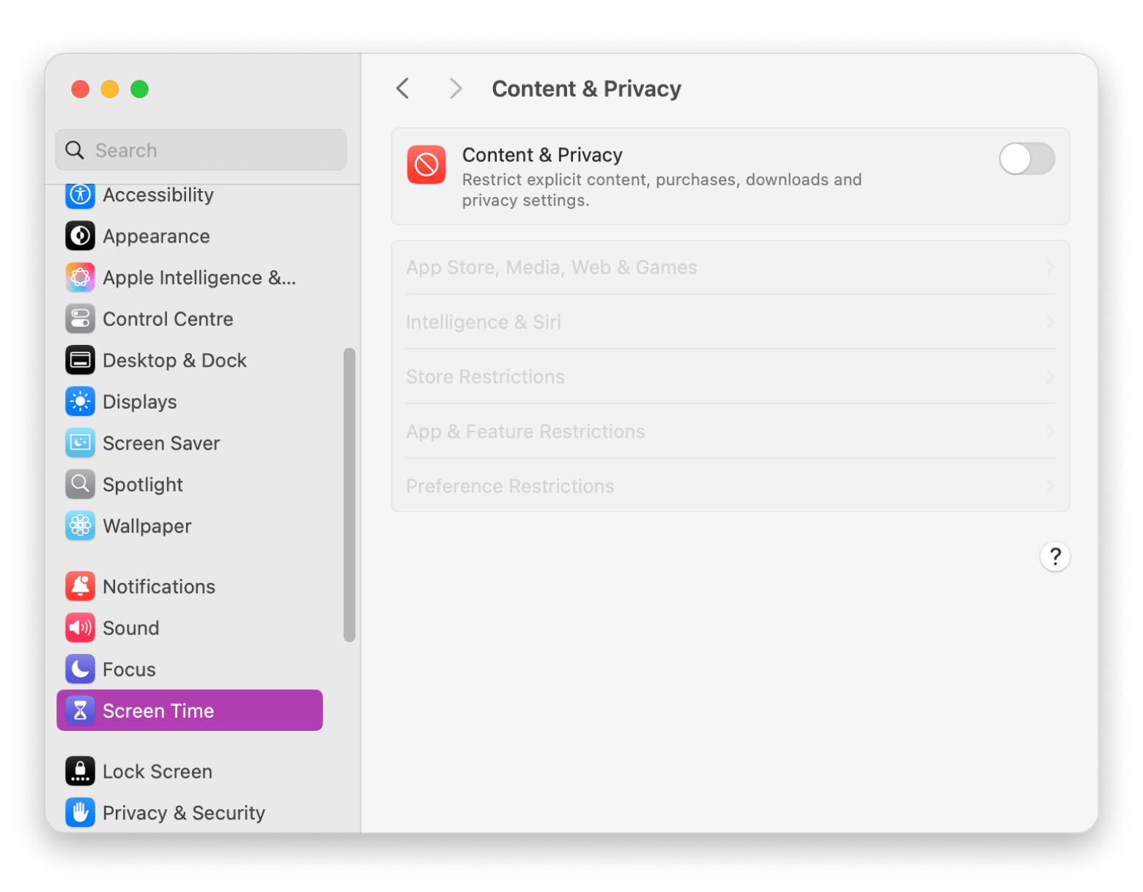Image resolution: width=1143 pixels, height=892 pixels.
Task: Click the Accessibility icon in sidebar
Action: pyautogui.click(x=80, y=195)
